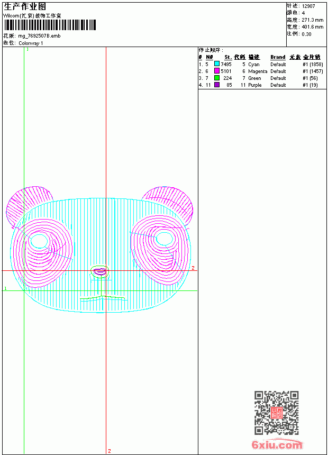The width and height of the screenshot is (328, 455).
Task: Click the Wilcom studio name text
Action: 32,16
